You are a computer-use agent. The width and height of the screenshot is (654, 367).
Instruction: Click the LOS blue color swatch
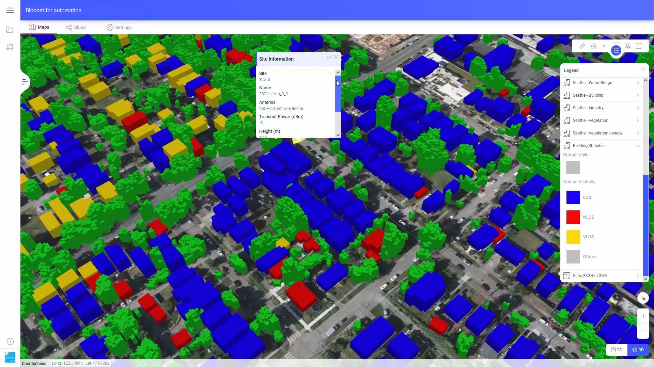573,197
